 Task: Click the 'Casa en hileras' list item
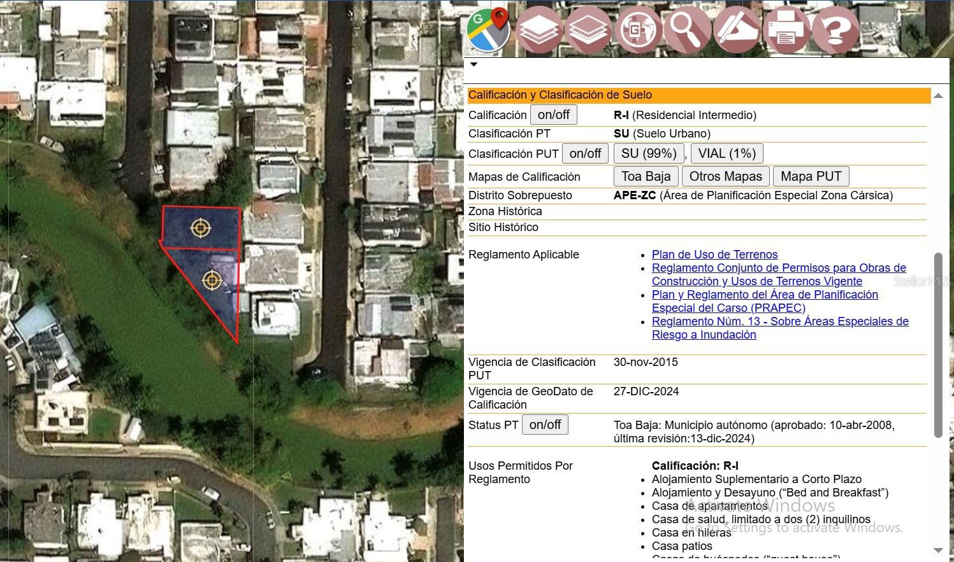click(x=691, y=533)
